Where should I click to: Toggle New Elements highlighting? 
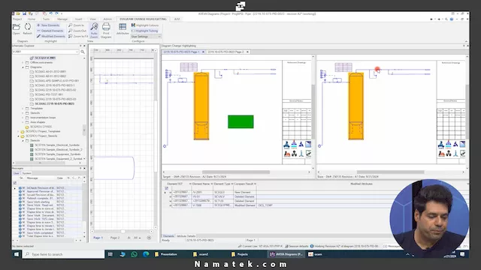[48, 25]
